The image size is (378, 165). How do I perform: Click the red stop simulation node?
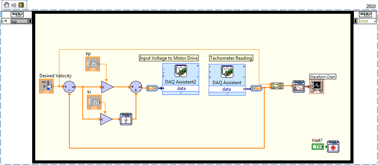333,147
